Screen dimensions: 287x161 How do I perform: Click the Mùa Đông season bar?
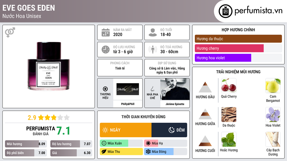point(165,151)
